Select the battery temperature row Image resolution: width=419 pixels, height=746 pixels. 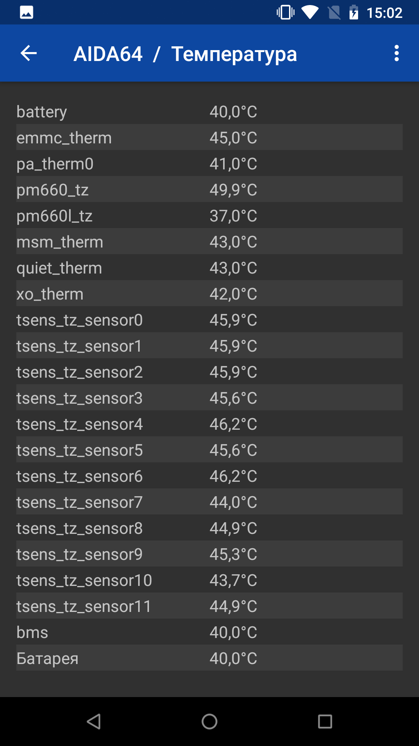(x=209, y=112)
